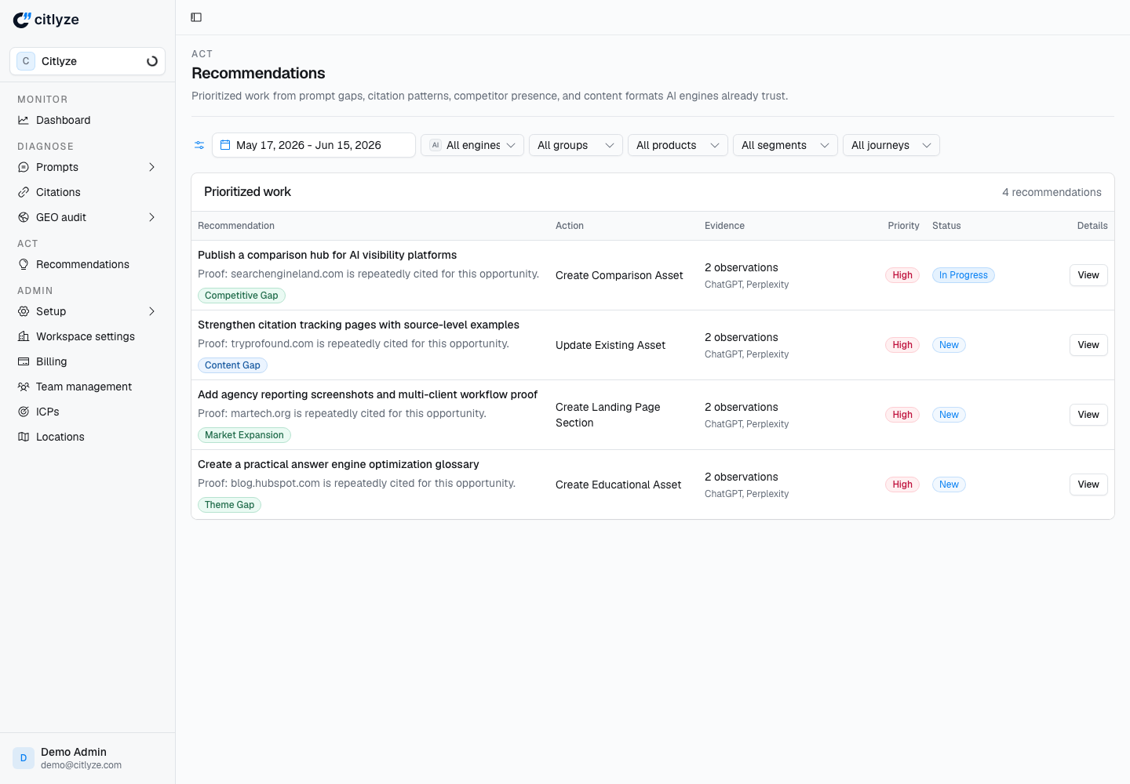Click 'Publish a comparison hub' recommendation title

click(327, 255)
